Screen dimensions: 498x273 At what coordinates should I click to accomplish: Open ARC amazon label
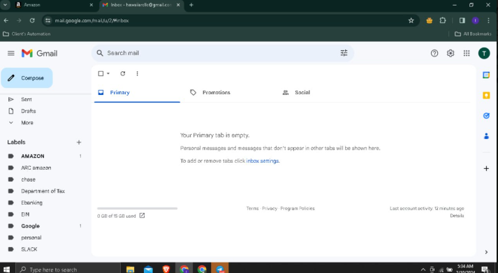pyautogui.click(x=36, y=168)
